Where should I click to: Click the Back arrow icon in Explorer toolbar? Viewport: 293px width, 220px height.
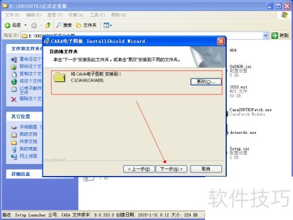click(x=8, y=25)
